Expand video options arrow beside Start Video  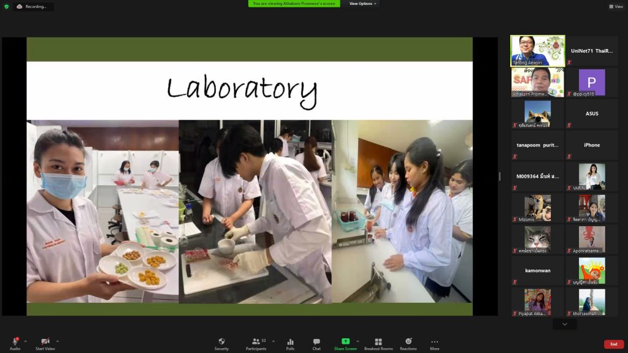point(58,341)
